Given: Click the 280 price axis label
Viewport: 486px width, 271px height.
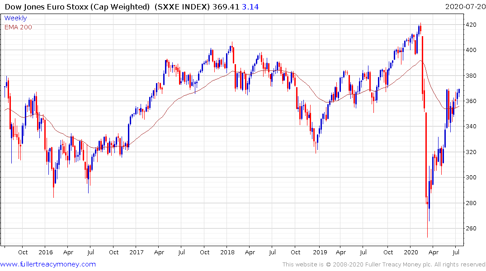Looking at the screenshot, I should pyautogui.click(x=471, y=203).
